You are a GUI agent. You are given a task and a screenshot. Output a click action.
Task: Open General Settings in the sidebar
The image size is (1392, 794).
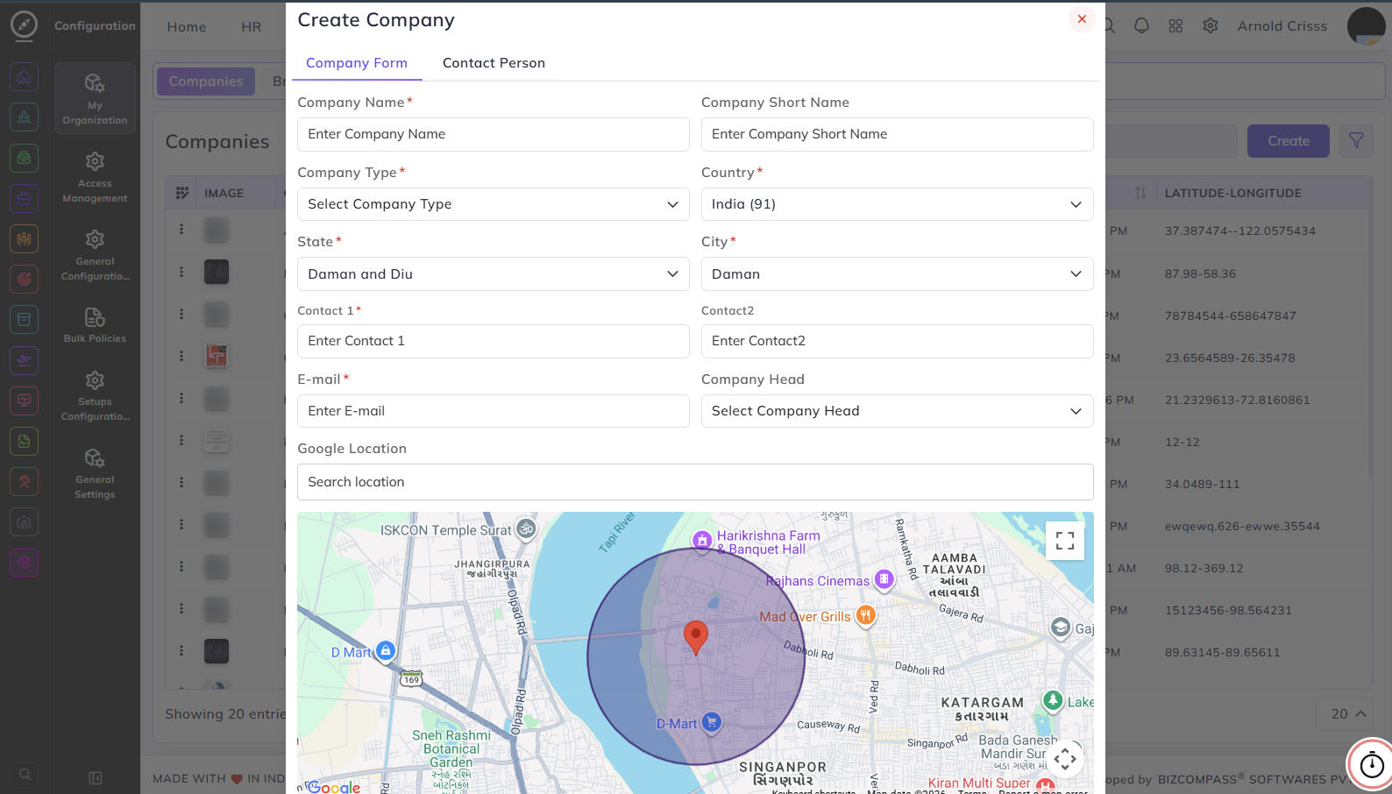pyautogui.click(x=95, y=473)
